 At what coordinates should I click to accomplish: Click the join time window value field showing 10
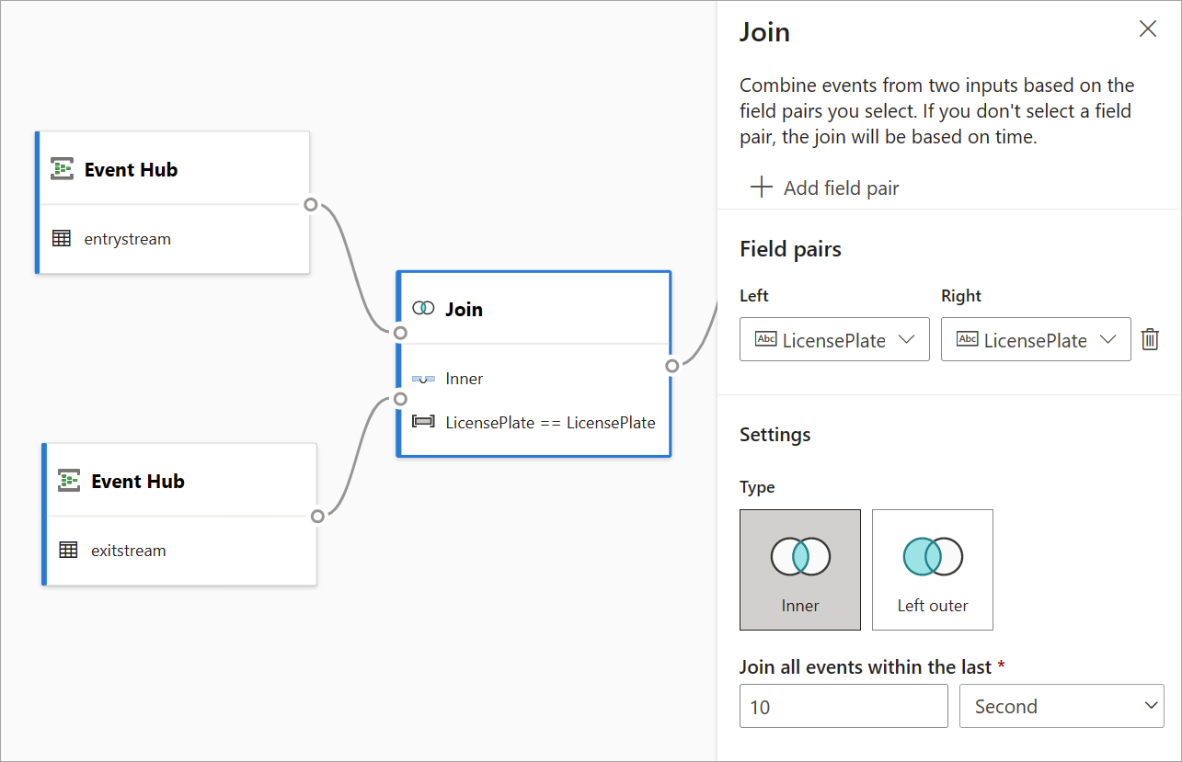(843, 705)
